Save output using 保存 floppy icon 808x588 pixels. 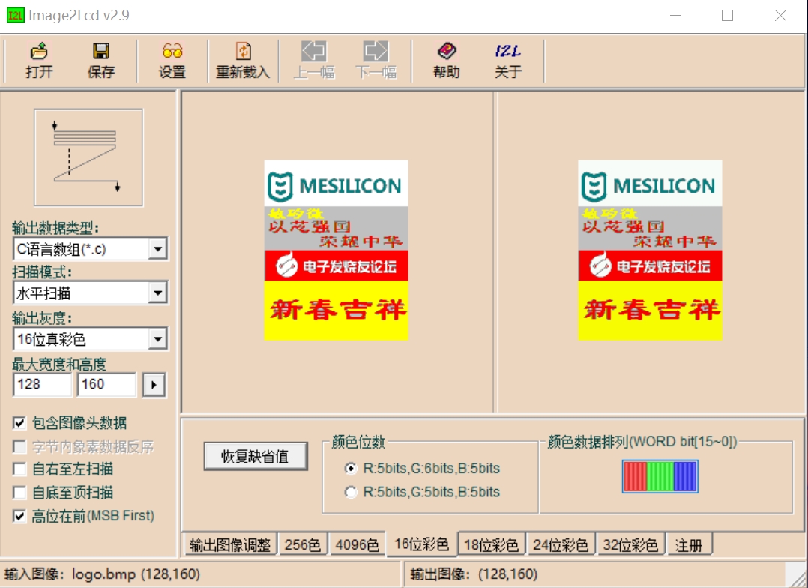pyautogui.click(x=101, y=60)
